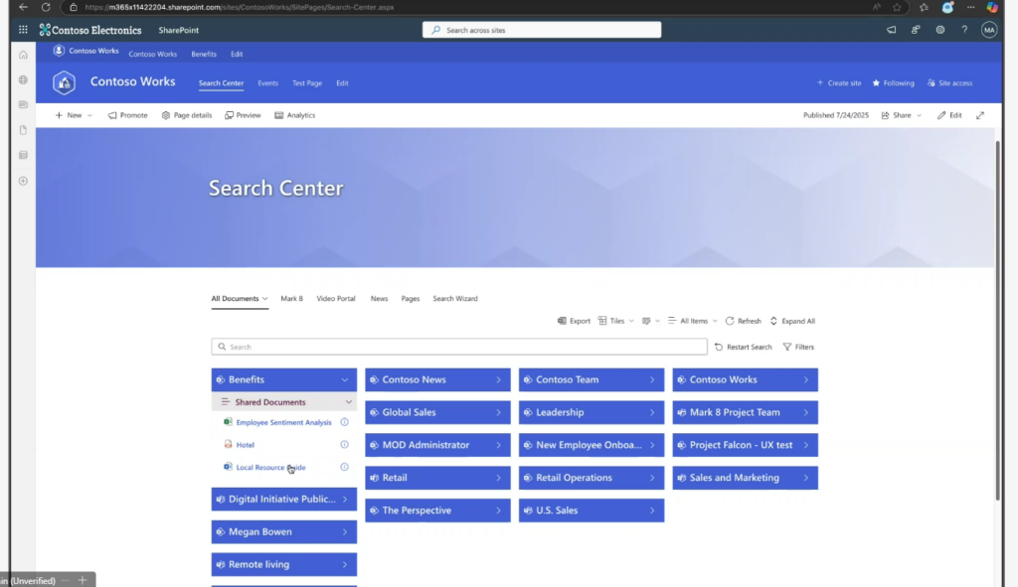Open the Tiles layout dropdown
This screenshot has width=1018, height=587.
(616, 321)
